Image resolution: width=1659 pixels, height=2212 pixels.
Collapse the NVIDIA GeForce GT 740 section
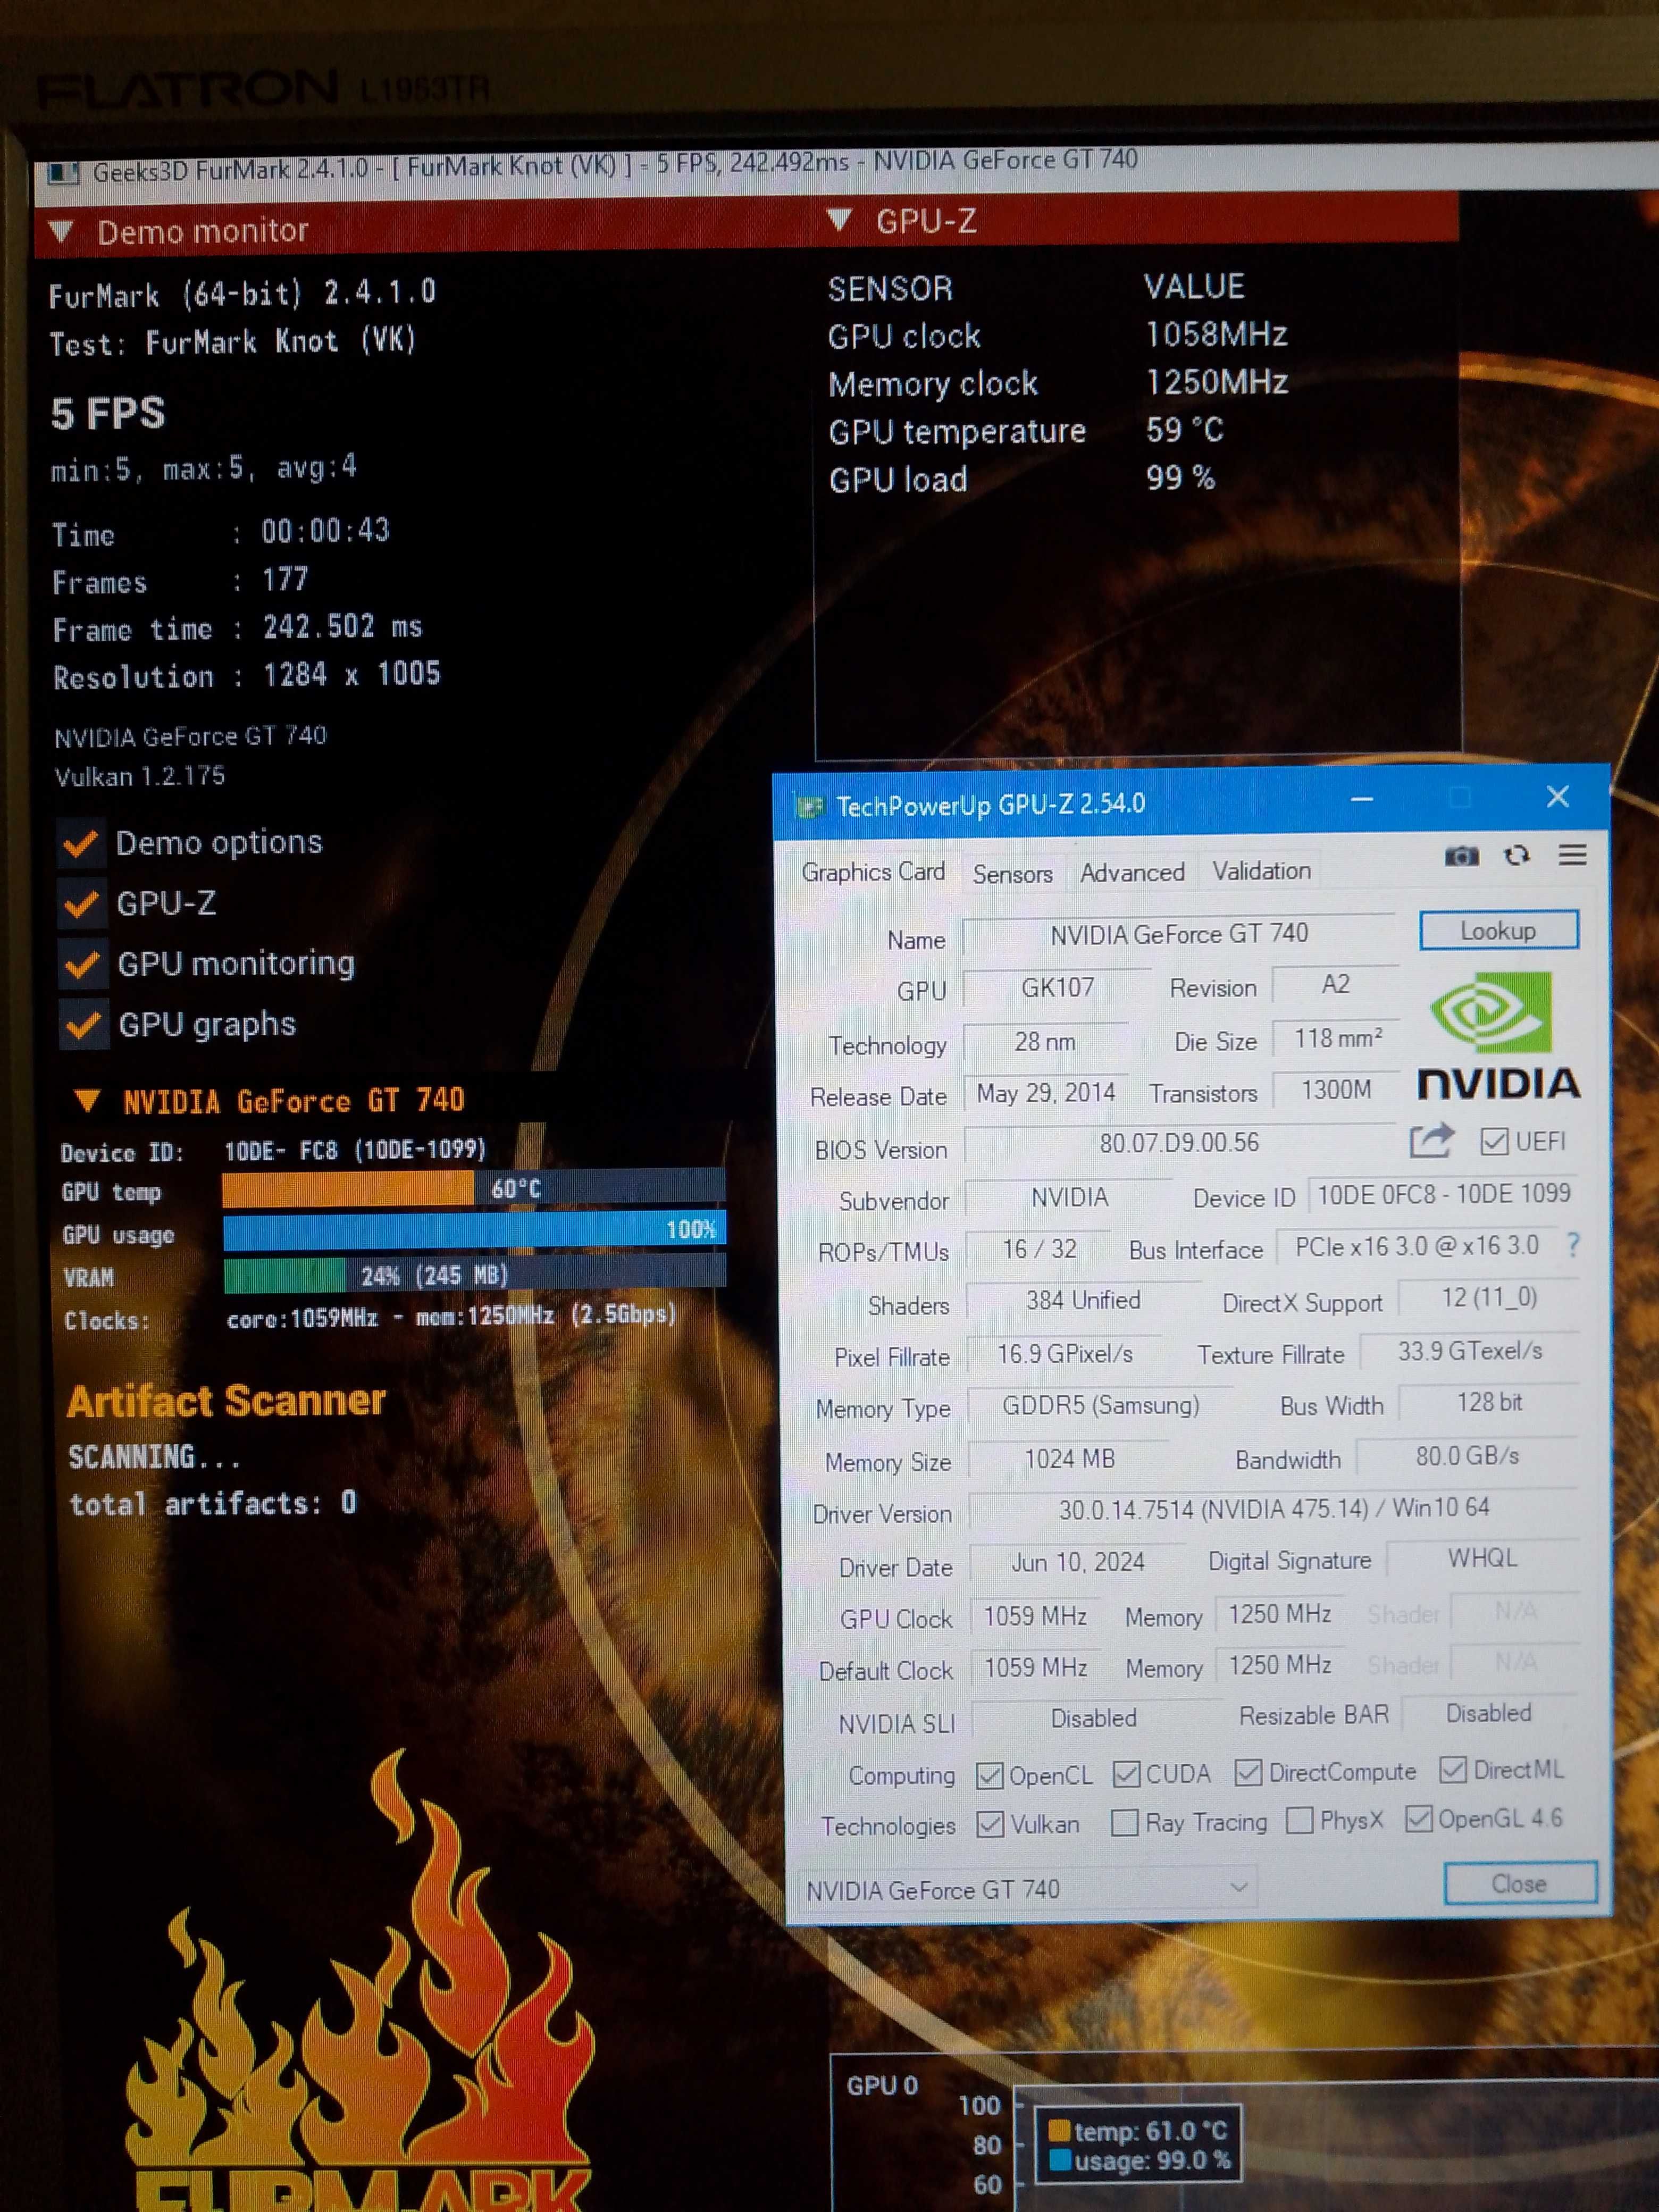87,1101
